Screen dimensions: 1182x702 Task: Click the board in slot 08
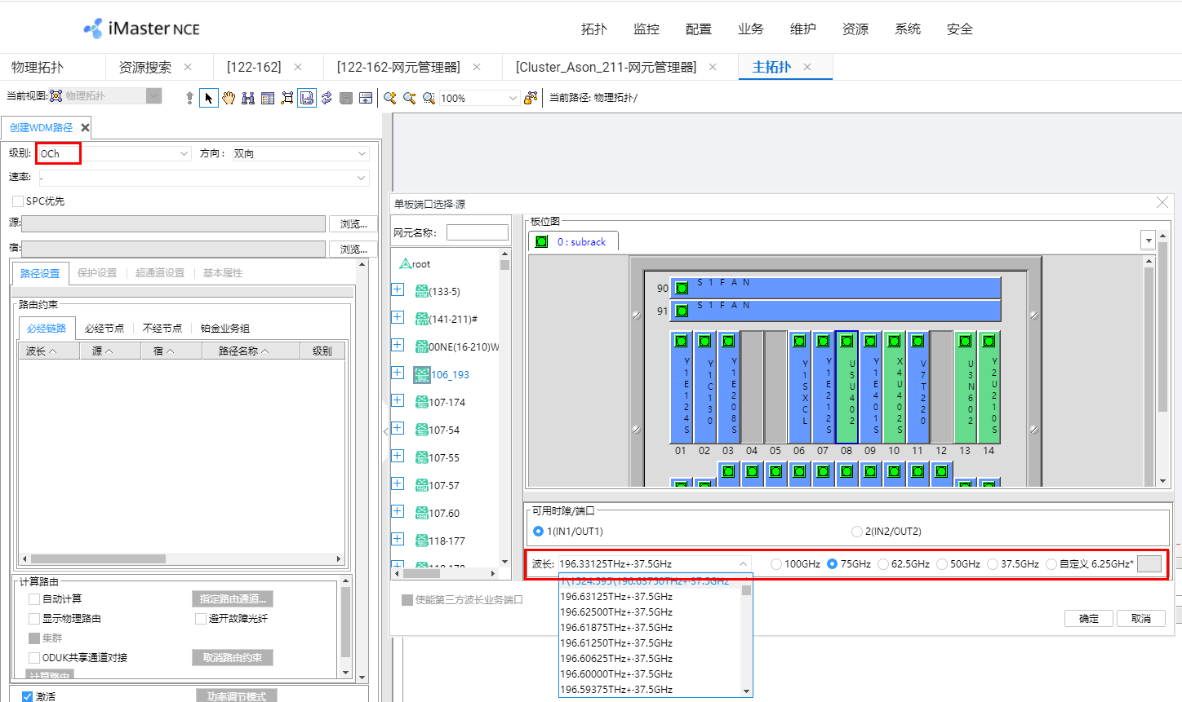click(847, 386)
